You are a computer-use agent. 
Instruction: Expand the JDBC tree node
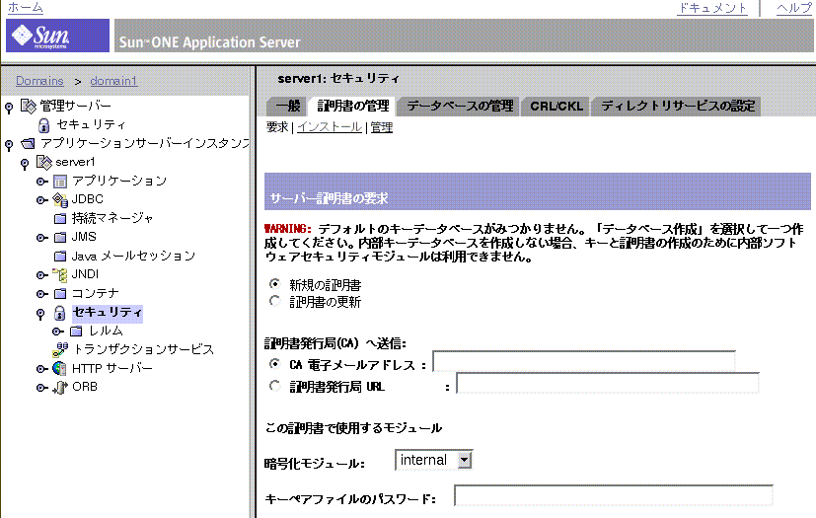(41, 200)
